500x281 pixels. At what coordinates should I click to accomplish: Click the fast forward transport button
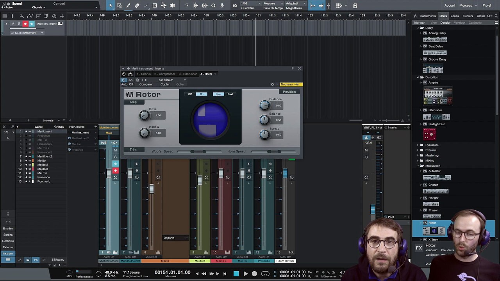coord(211,274)
